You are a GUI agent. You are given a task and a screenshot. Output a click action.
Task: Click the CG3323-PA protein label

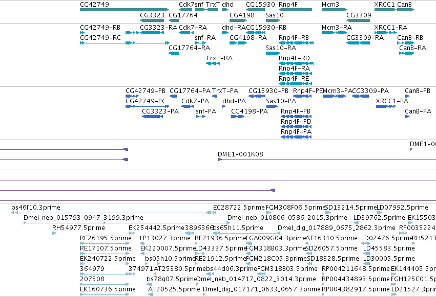click(x=160, y=111)
